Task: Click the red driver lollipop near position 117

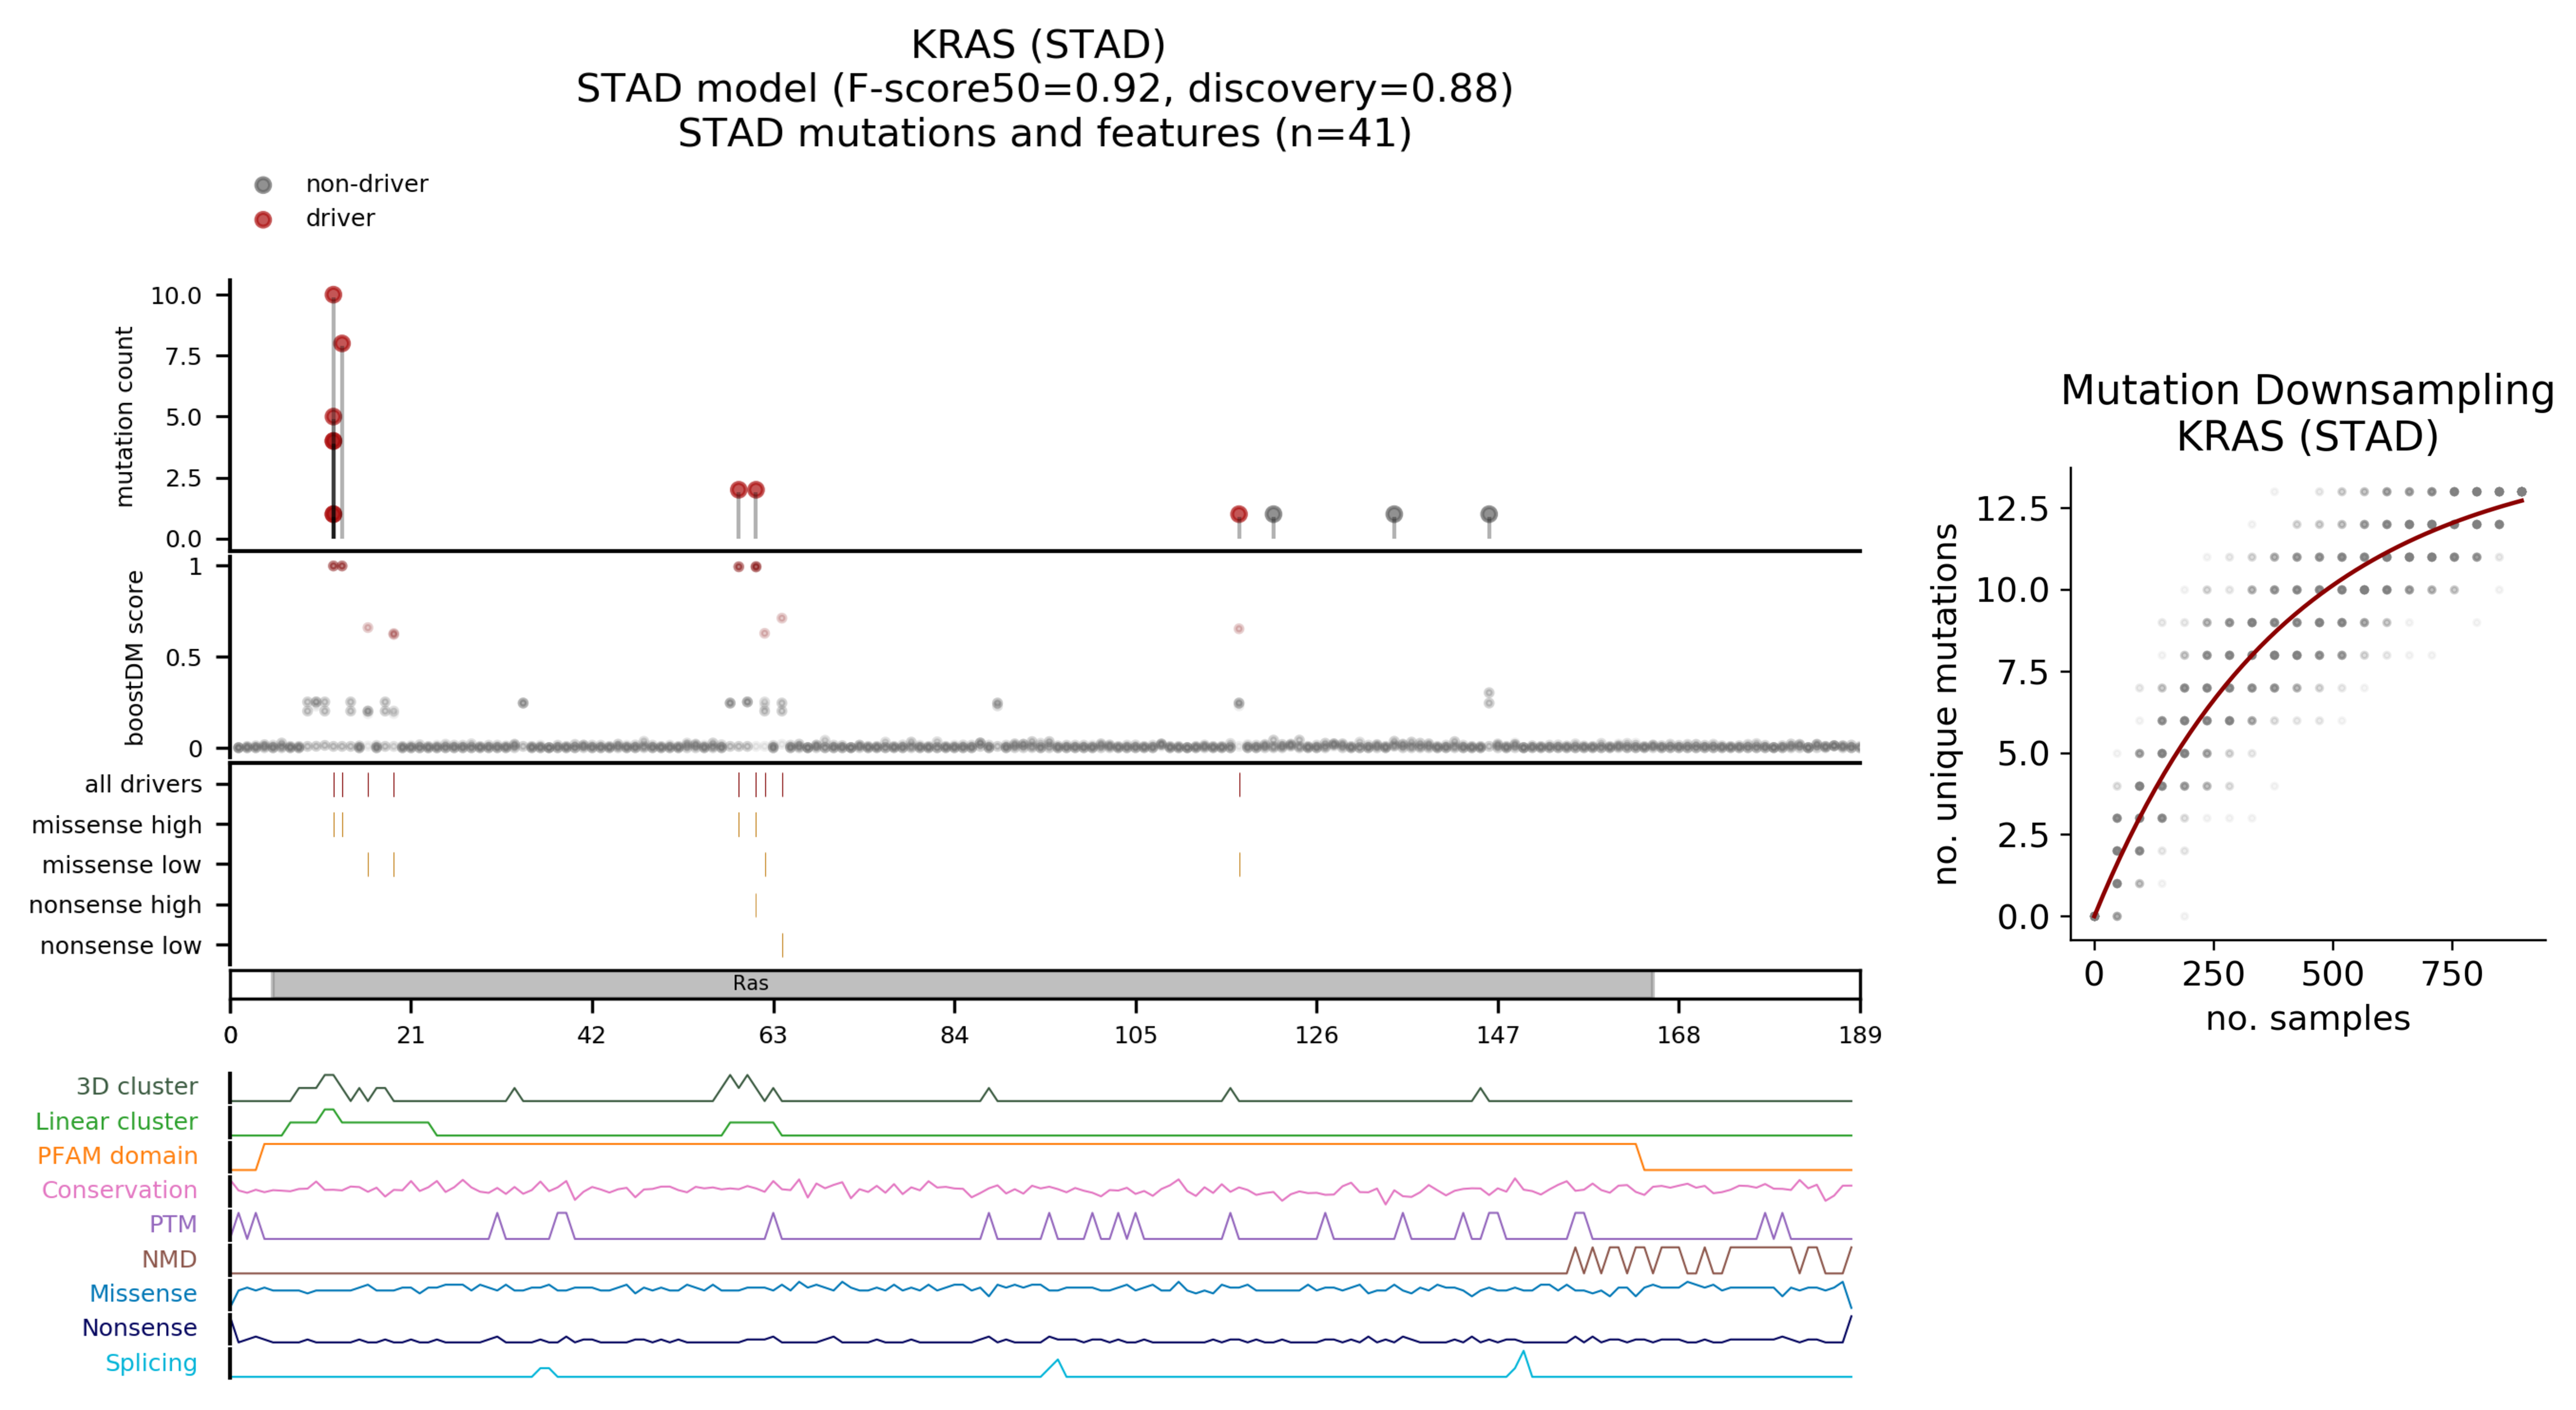Action: [x=1239, y=514]
